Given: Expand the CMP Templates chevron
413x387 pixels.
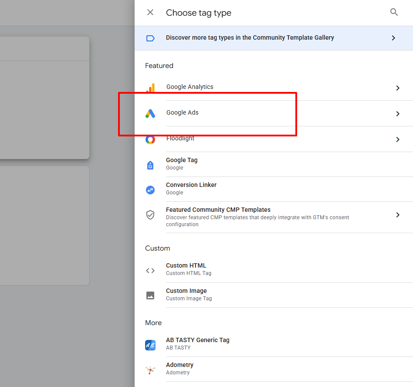Looking at the screenshot, I should (x=398, y=215).
